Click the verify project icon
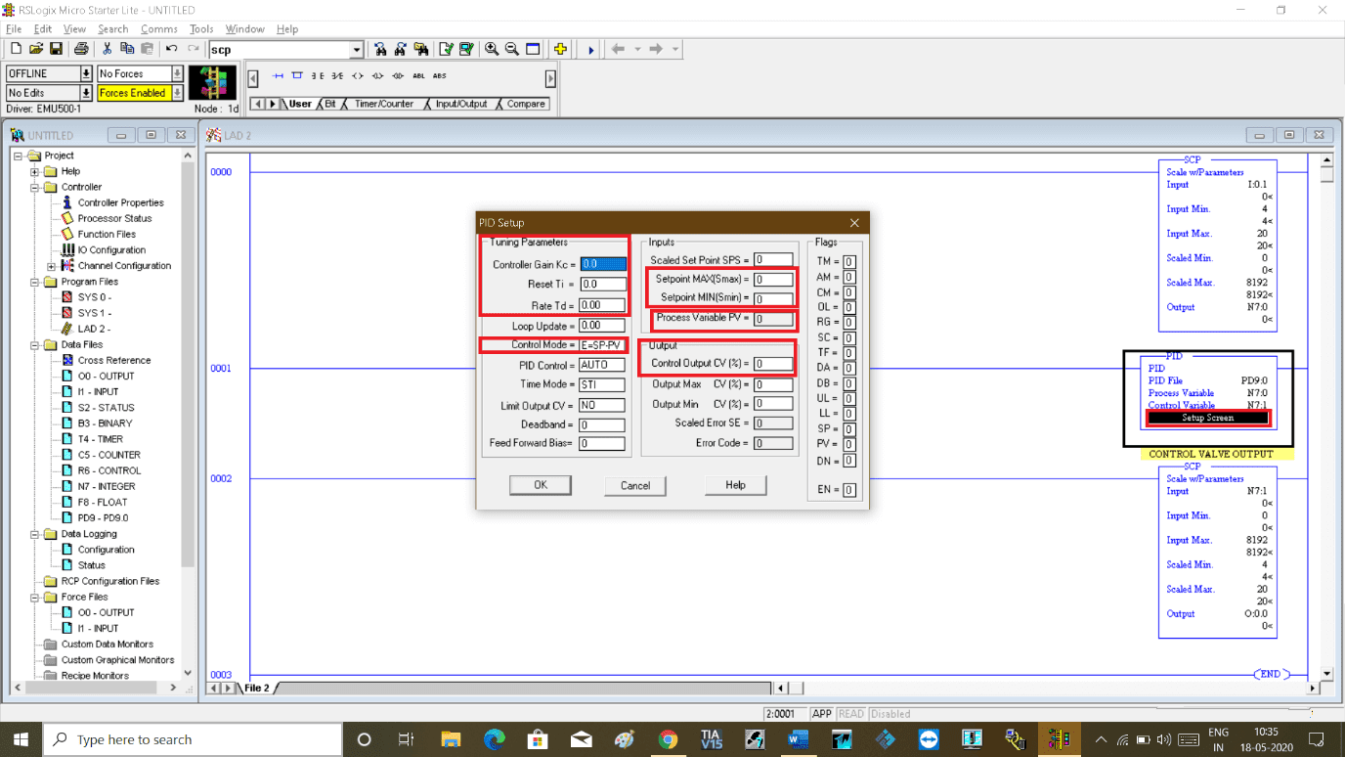 pyautogui.click(x=466, y=49)
